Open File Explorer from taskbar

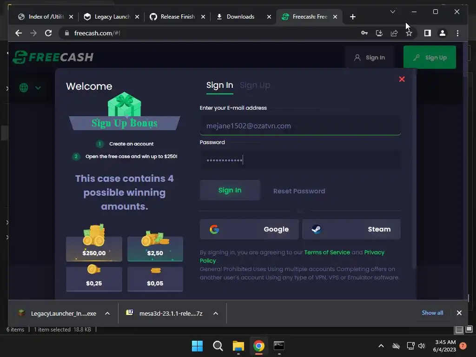[238, 346]
